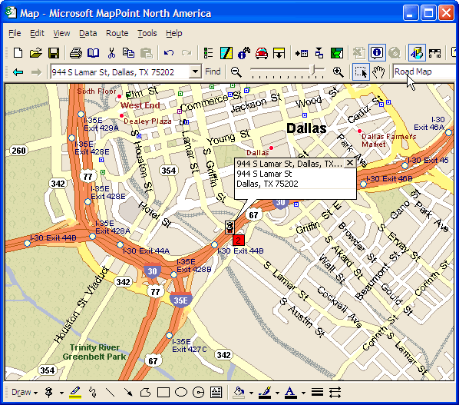The height and width of the screenshot is (405, 459).
Task: Open Find Nearby Places binoculars icon
Action: point(244,53)
